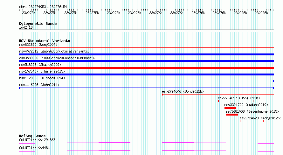Viewport: 283px width, 155px height.
Task: Select the nsv4072312 gnomADStructuralVariants blue bar
Action: coord(146,54)
